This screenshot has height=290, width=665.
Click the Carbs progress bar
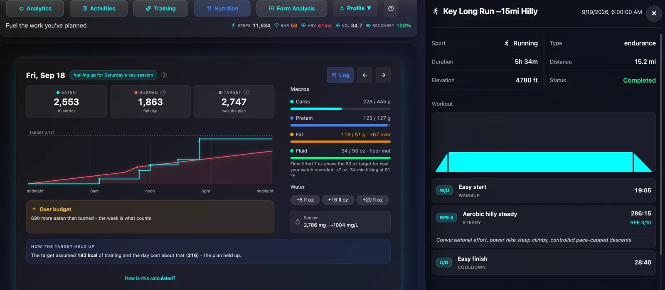coord(340,109)
